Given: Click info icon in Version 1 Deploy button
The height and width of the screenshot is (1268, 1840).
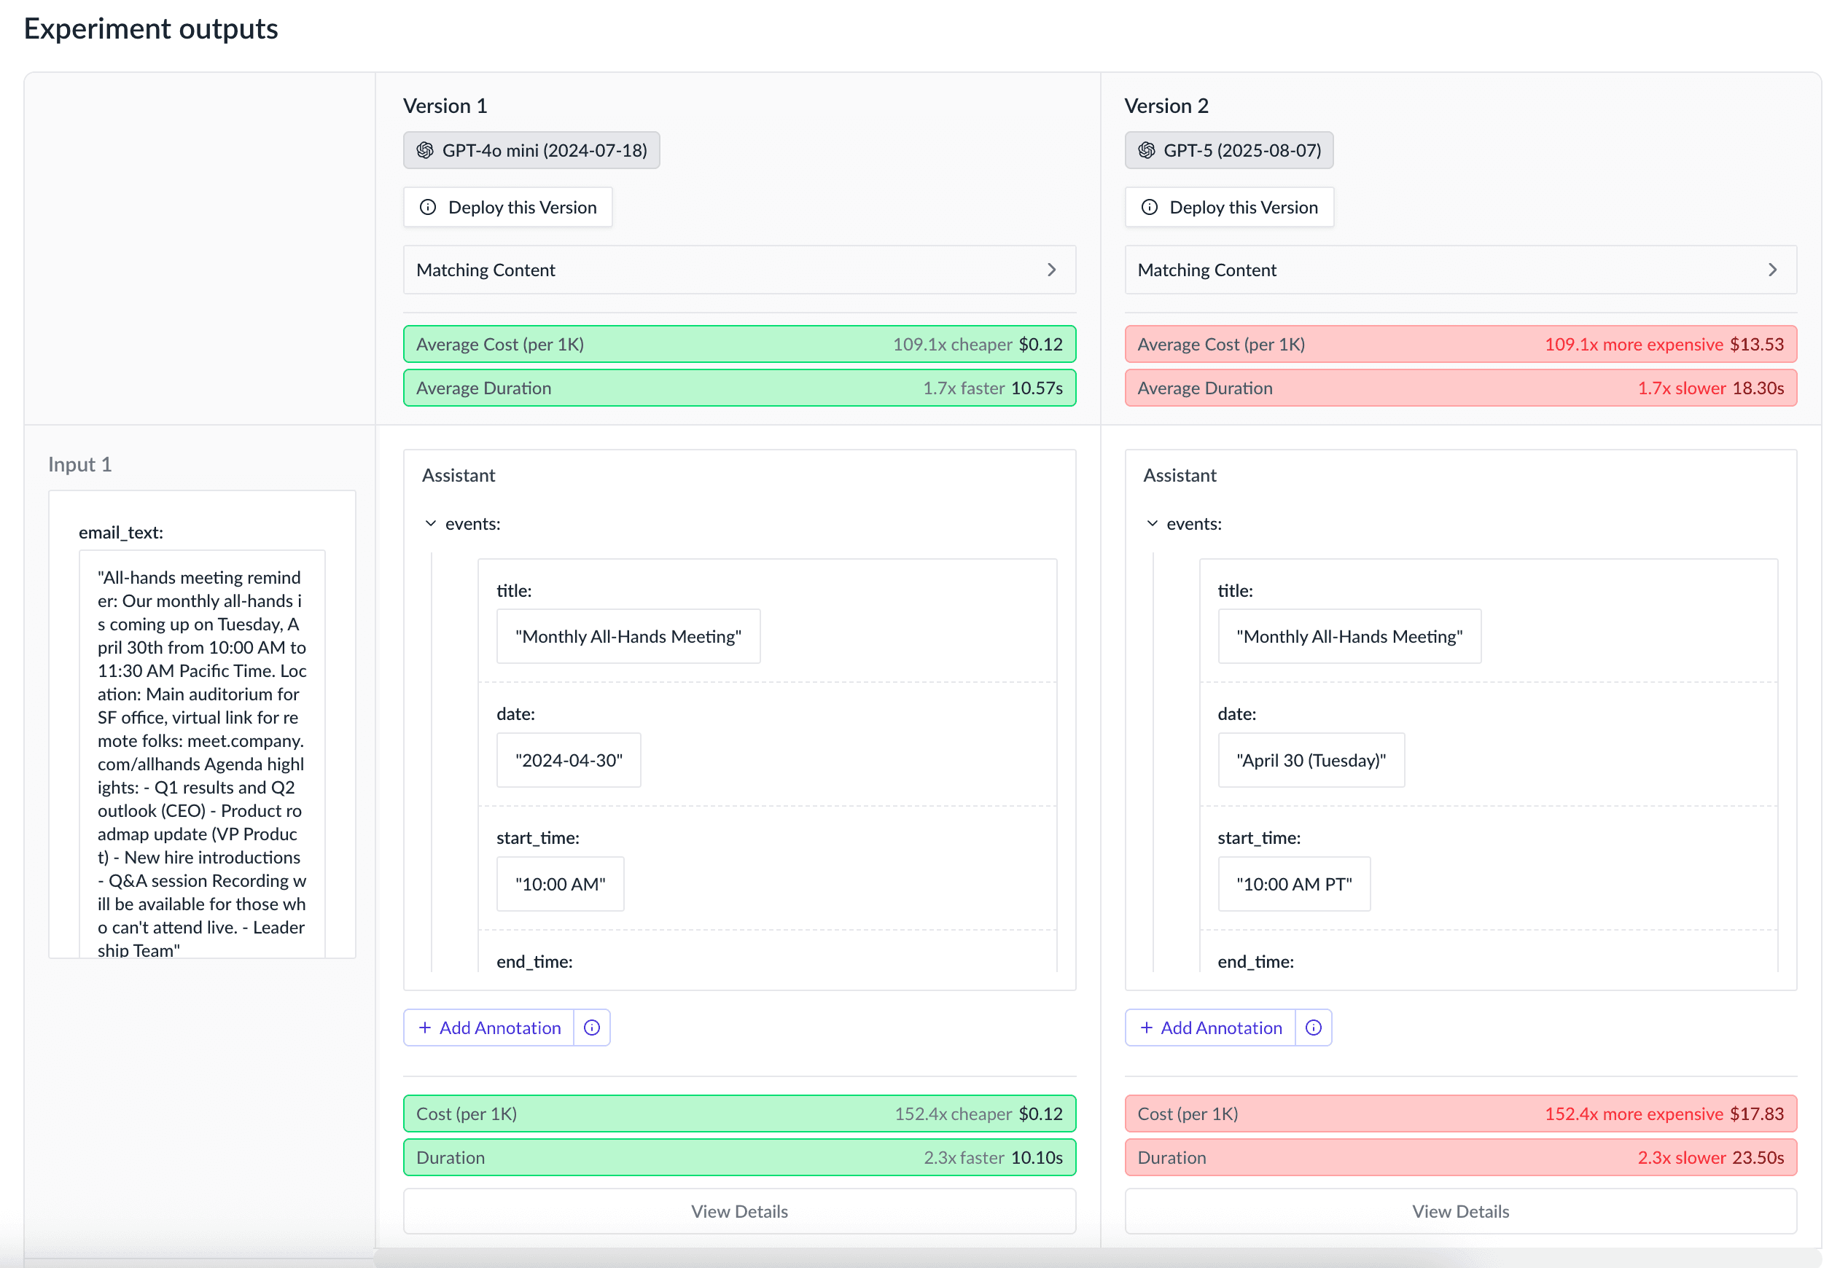Looking at the screenshot, I should coord(428,208).
